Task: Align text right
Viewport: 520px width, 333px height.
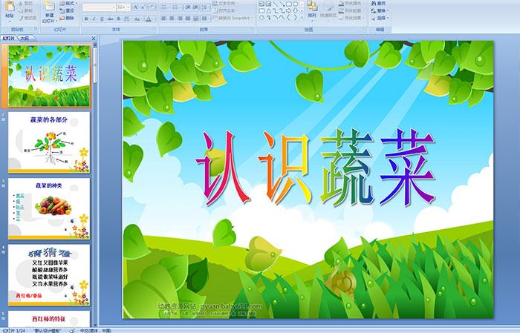Action: coord(180,19)
